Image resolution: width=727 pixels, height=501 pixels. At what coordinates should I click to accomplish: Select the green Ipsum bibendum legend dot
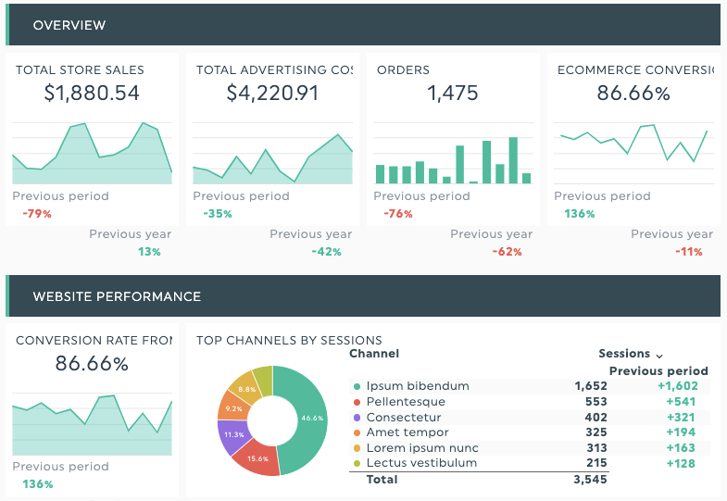pos(357,386)
